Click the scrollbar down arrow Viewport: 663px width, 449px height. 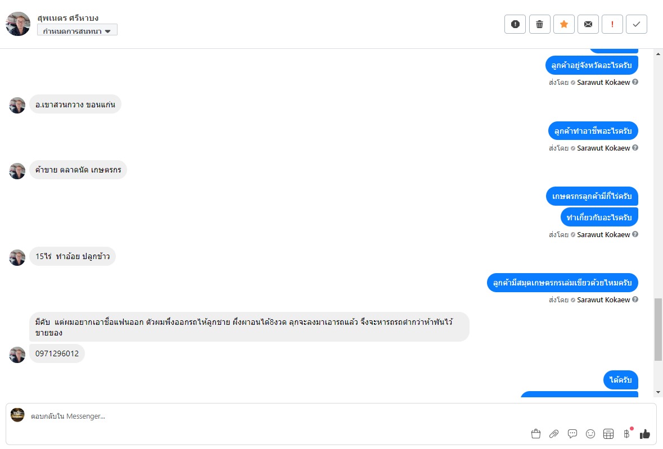[659, 392]
